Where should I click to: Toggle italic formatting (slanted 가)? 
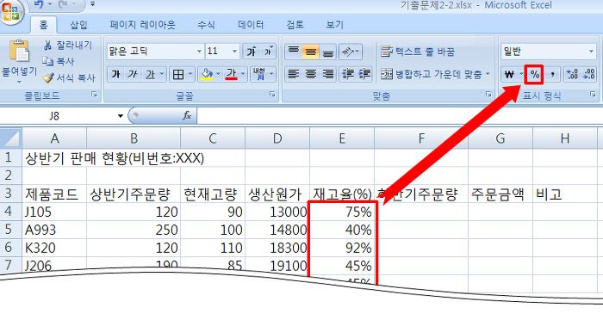(133, 74)
